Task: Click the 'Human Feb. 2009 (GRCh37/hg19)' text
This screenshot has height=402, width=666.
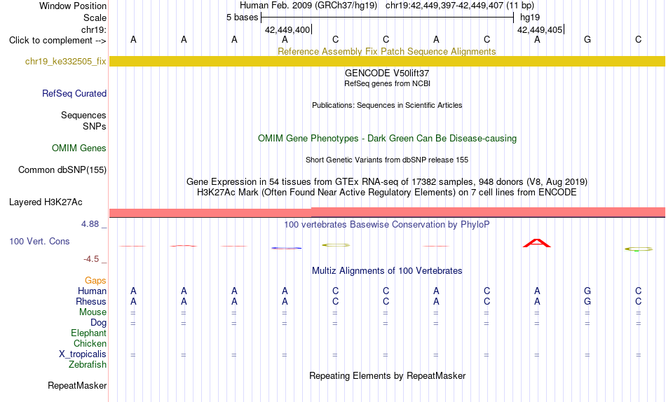Action: point(308,6)
